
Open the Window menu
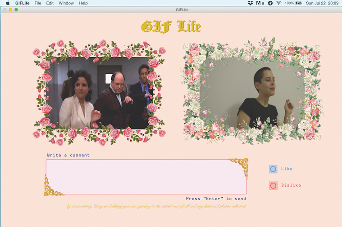click(x=66, y=3)
